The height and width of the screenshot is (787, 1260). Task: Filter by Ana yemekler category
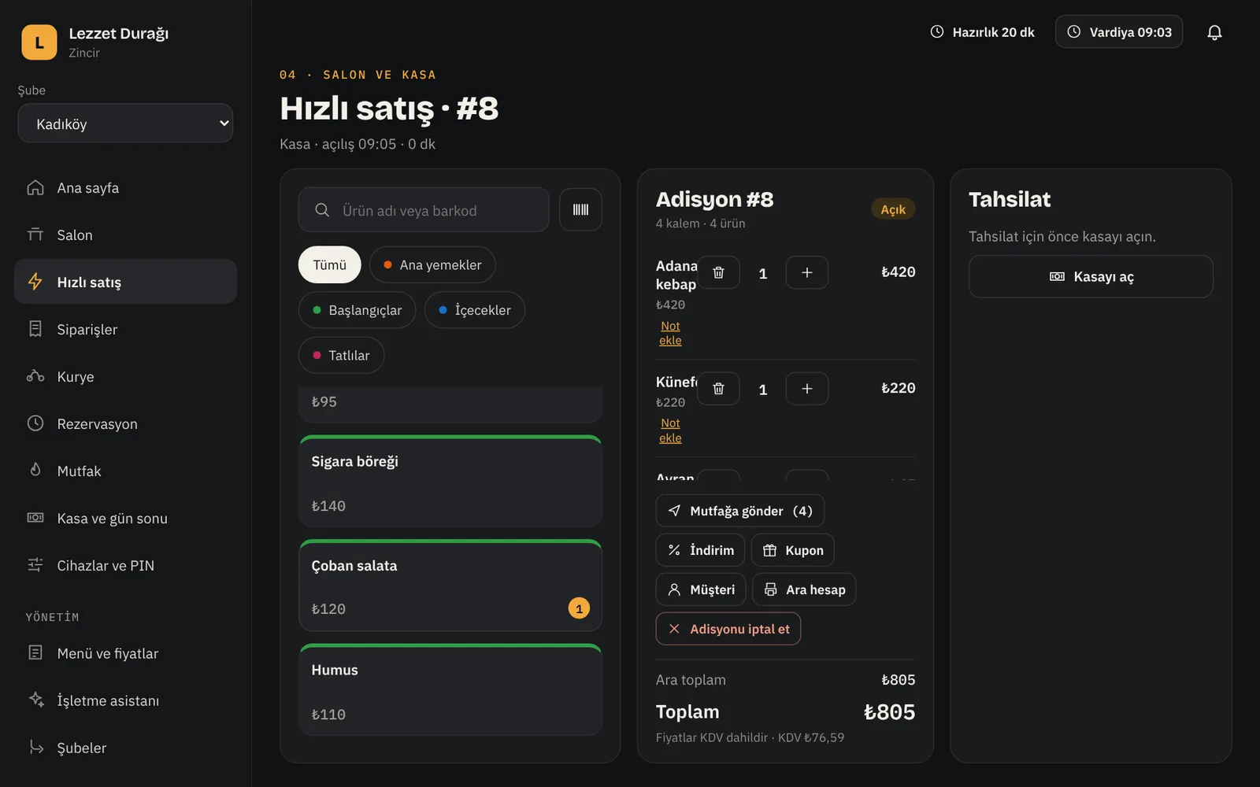[x=432, y=265]
